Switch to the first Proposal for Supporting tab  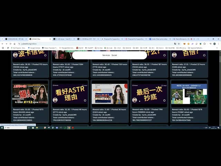coord(112,39)
